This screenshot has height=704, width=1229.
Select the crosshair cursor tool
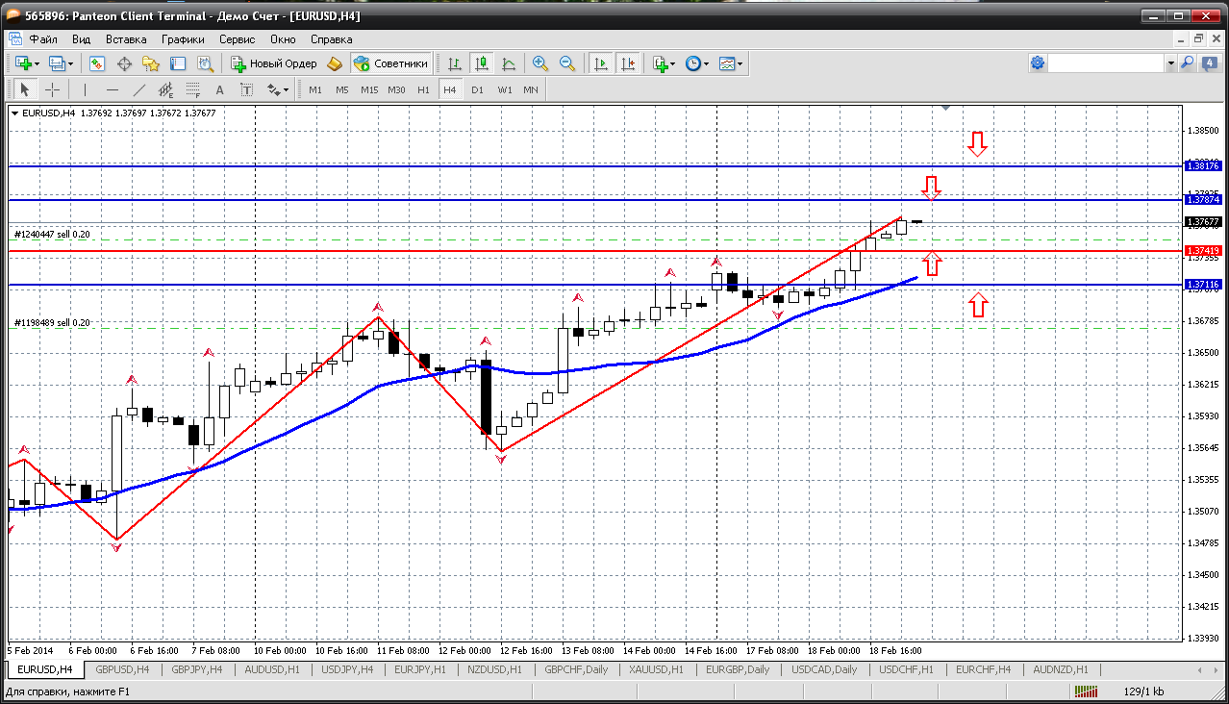(52, 89)
